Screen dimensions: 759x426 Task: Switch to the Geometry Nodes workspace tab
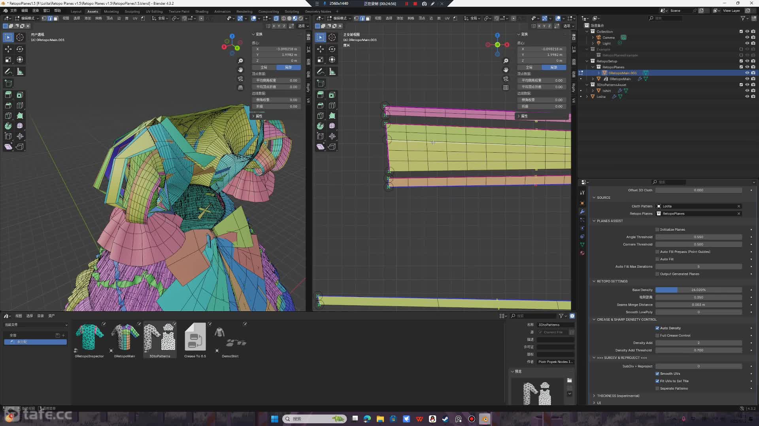[318, 11]
